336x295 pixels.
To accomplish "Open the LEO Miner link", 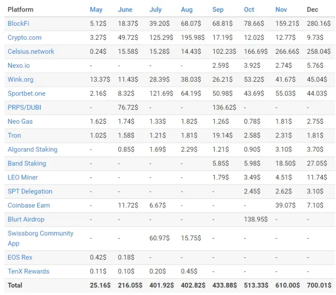I will click(23, 177).
